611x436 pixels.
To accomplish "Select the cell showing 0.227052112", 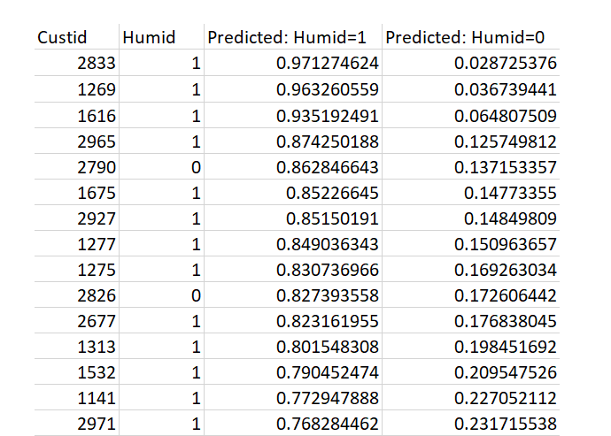I will 471,397.
